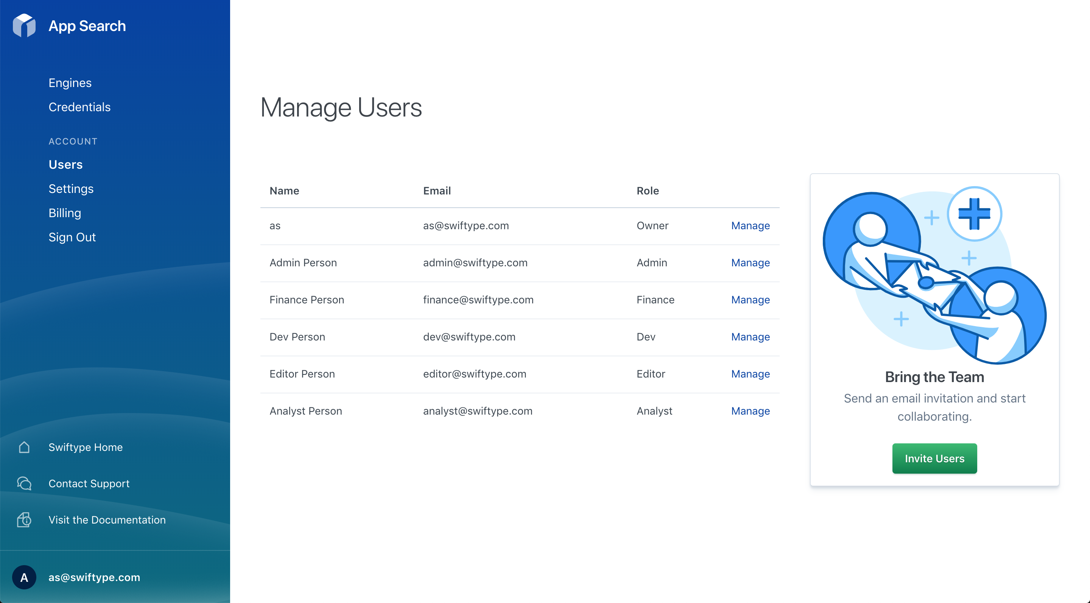The image size is (1090, 603).
Task: Open Swiftype Home from the sidebar
Action: click(x=85, y=447)
